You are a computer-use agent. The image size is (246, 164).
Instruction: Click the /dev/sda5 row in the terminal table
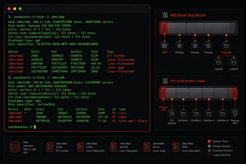coord(71,71)
